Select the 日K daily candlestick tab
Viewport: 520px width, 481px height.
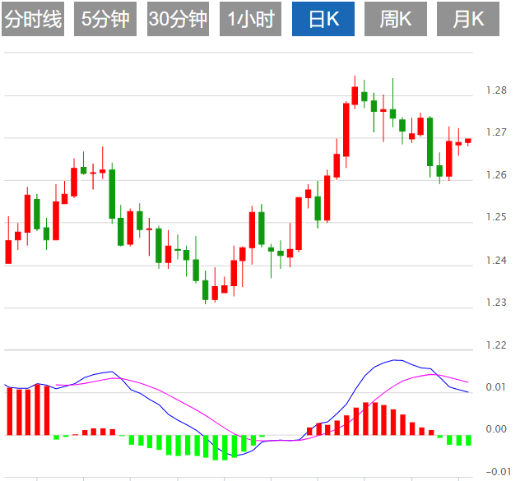(x=323, y=19)
